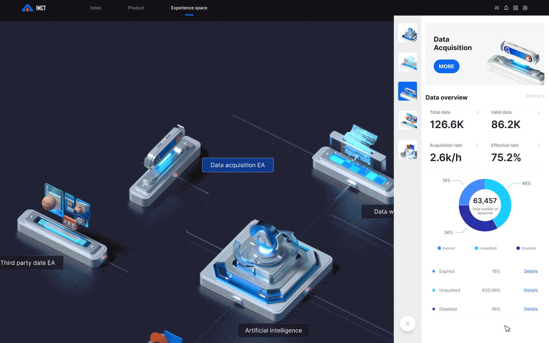Click the 16% callout label beside the donut
The width and height of the screenshot is (549, 343).
446,180
